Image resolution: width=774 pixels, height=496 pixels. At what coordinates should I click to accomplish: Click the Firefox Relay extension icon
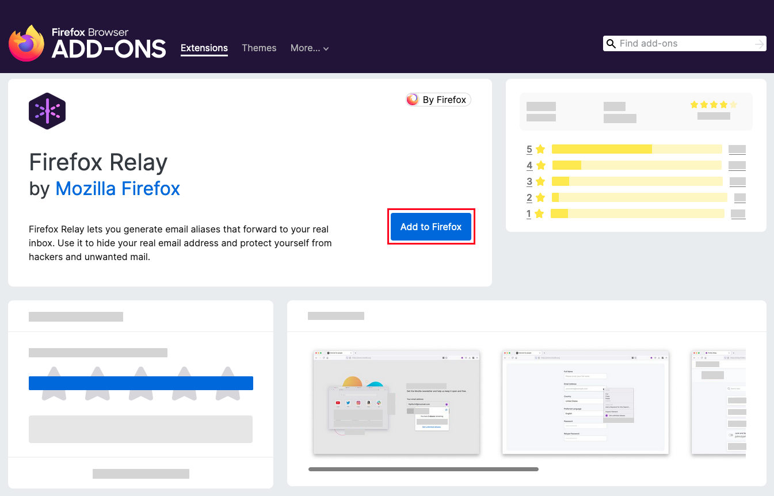47,111
